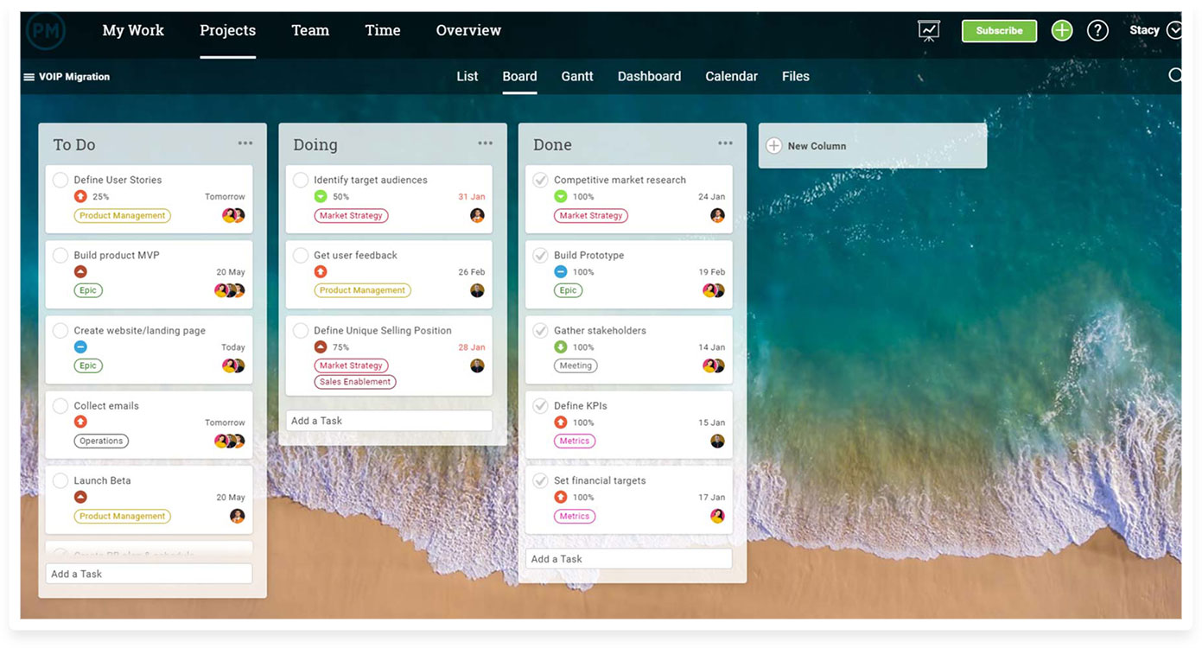Mark Collect emails as complete
This screenshot has height=648, width=1202.
60,405
